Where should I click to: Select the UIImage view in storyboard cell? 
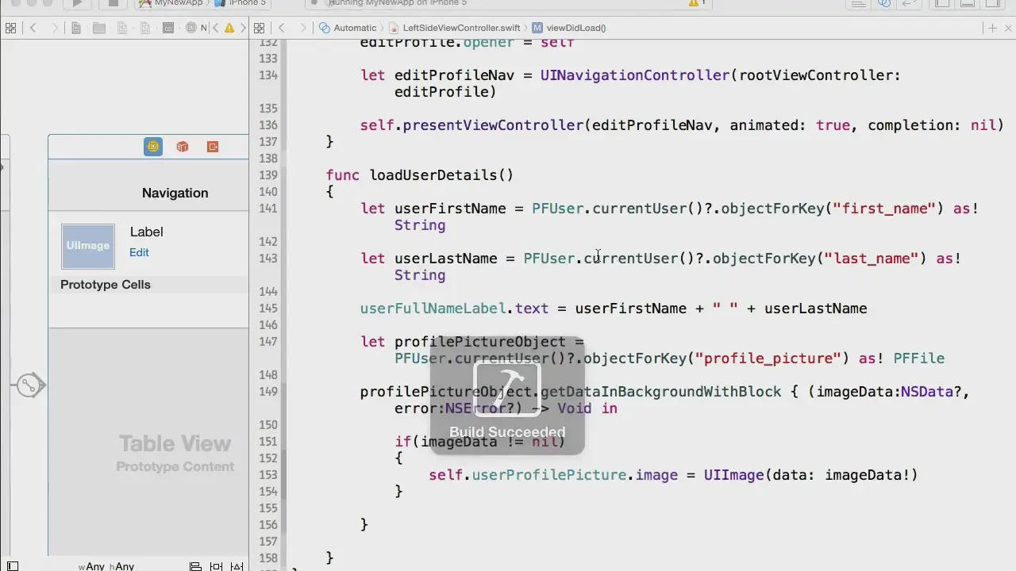coord(88,246)
